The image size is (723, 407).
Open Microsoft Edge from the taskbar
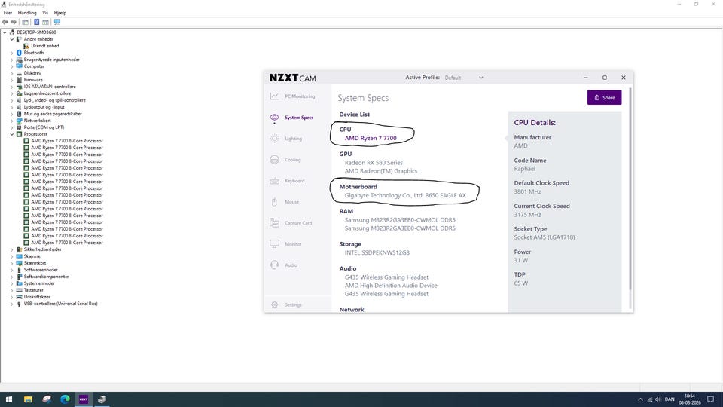tap(65, 399)
